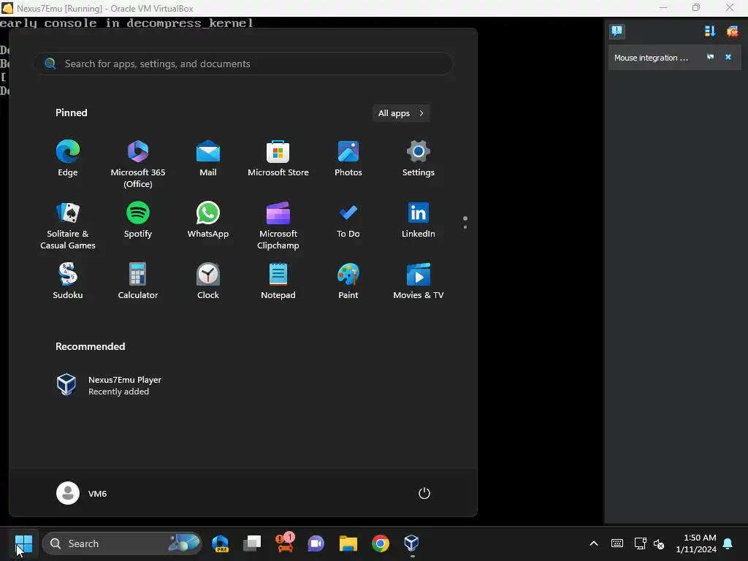
Task: Click the muted volume tray icon
Action: [660, 543]
